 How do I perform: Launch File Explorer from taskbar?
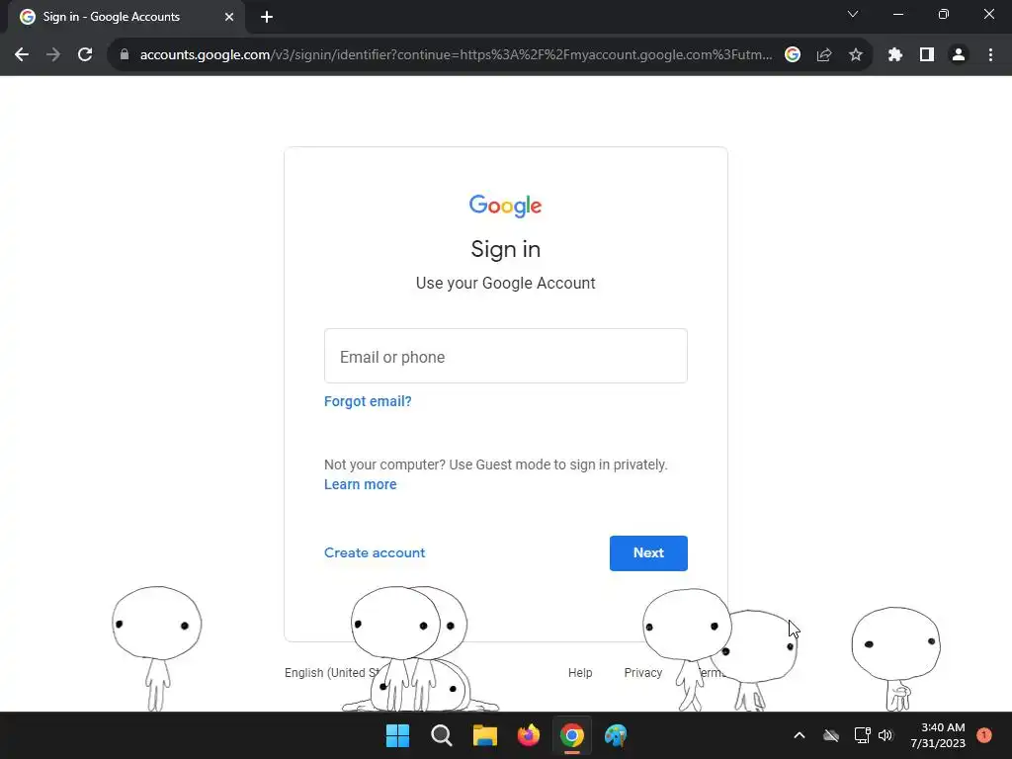[484, 735]
